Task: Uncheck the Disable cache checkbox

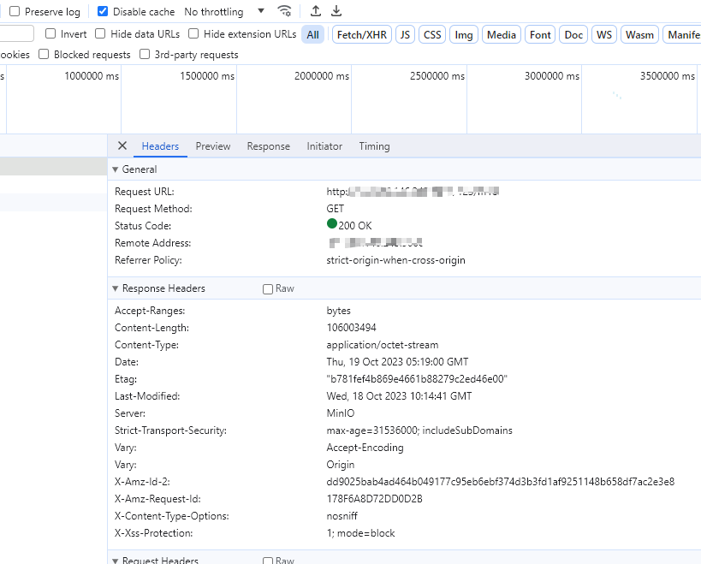Action: (x=103, y=11)
